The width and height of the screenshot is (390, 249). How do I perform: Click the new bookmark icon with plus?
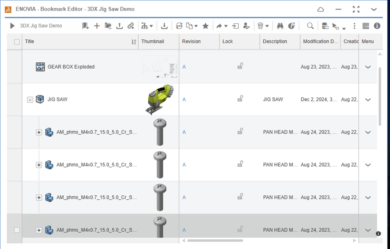pyautogui.click(x=85, y=26)
